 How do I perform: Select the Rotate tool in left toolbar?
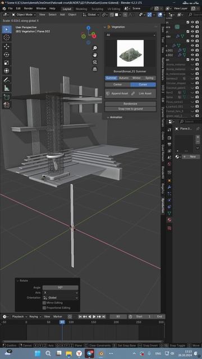[x=7, y=54]
